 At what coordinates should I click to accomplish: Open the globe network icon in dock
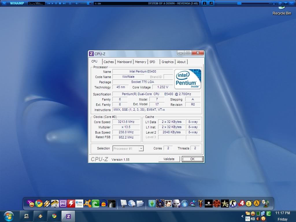pos(132,203)
